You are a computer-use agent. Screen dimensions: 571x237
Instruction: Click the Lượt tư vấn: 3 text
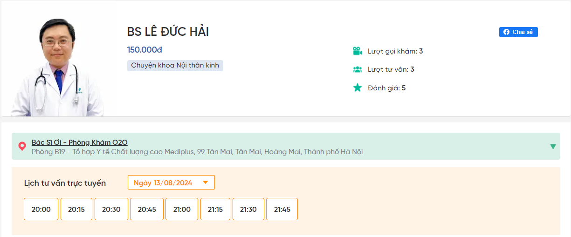click(391, 69)
